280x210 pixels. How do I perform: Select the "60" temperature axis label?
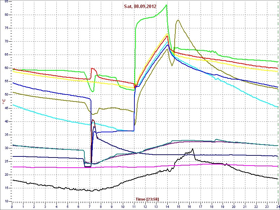click(x=6, y=68)
